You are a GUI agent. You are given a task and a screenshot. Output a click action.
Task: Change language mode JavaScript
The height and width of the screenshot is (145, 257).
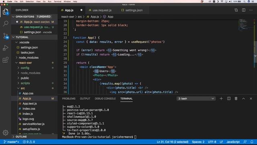click(233, 142)
